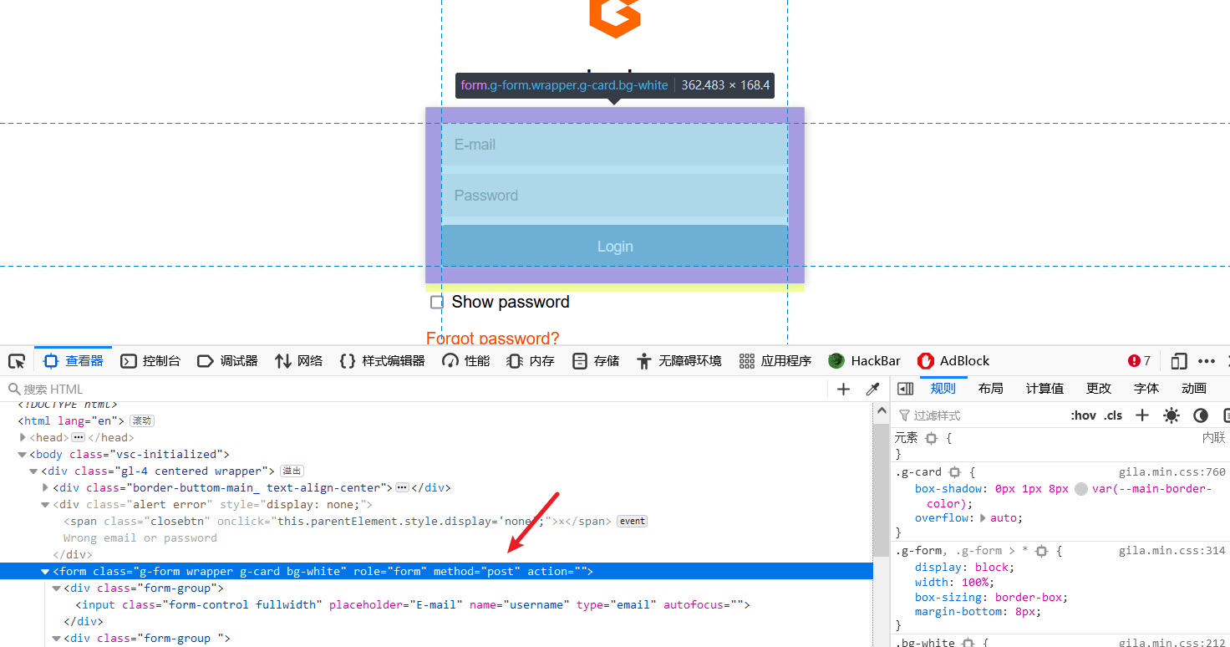
Task: Collapse the second form-group div node
Action: click(x=58, y=639)
